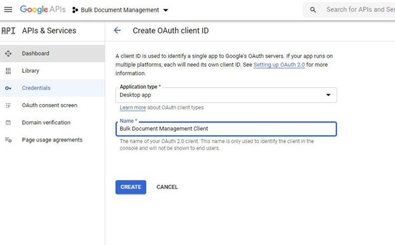Click into the Name input field

(x=226, y=129)
